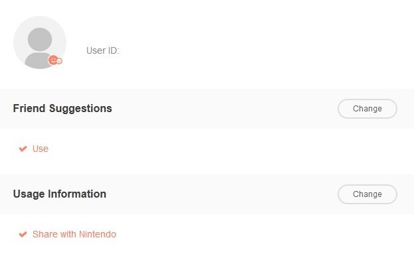
Task: Click the blank value area after User ID
Action: click(x=185, y=50)
